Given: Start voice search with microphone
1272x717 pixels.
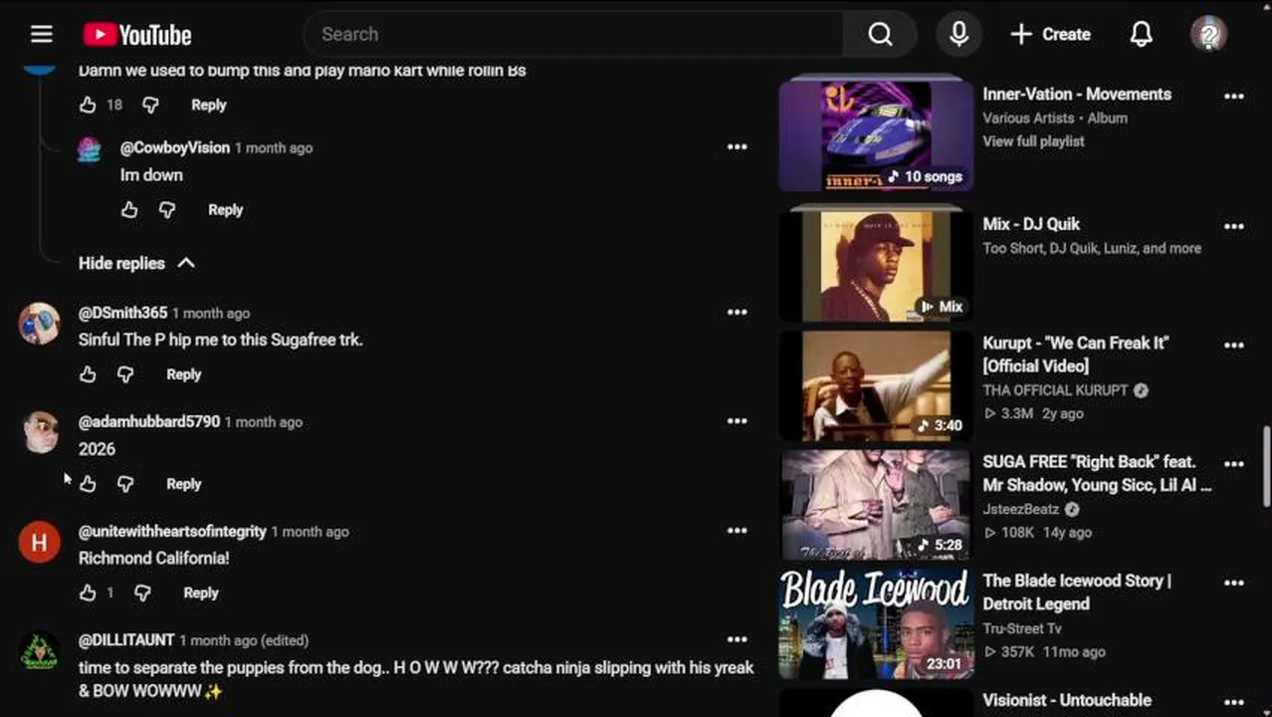Looking at the screenshot, I should (x=958, y=34).
